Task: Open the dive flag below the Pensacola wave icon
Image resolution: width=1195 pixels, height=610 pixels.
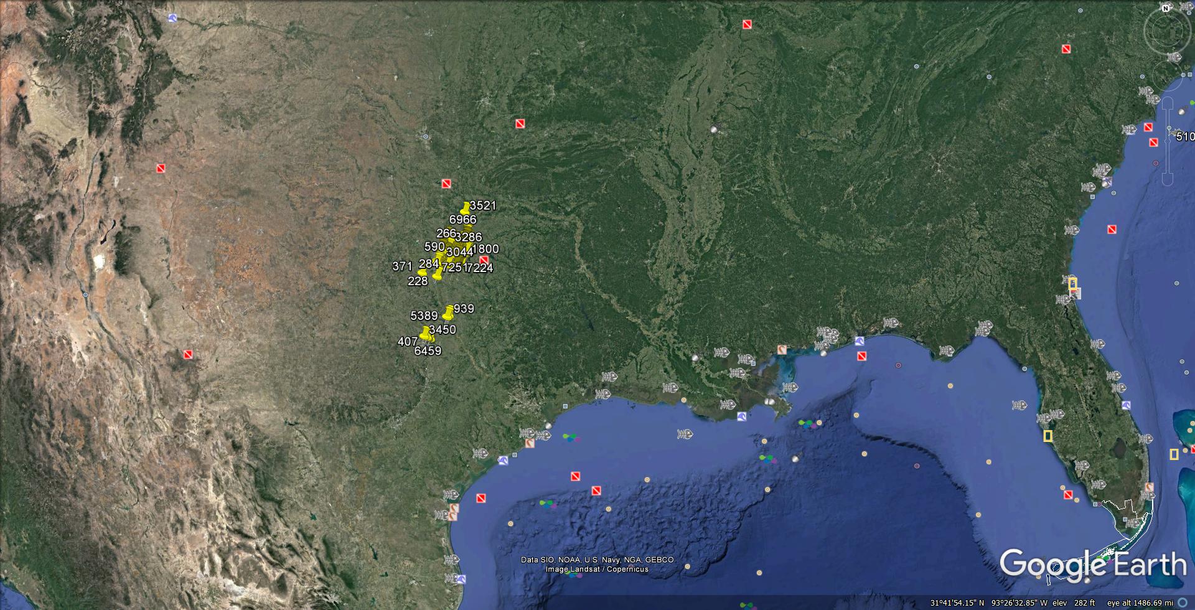Action: pyautogui.click(x=862, y=357)
